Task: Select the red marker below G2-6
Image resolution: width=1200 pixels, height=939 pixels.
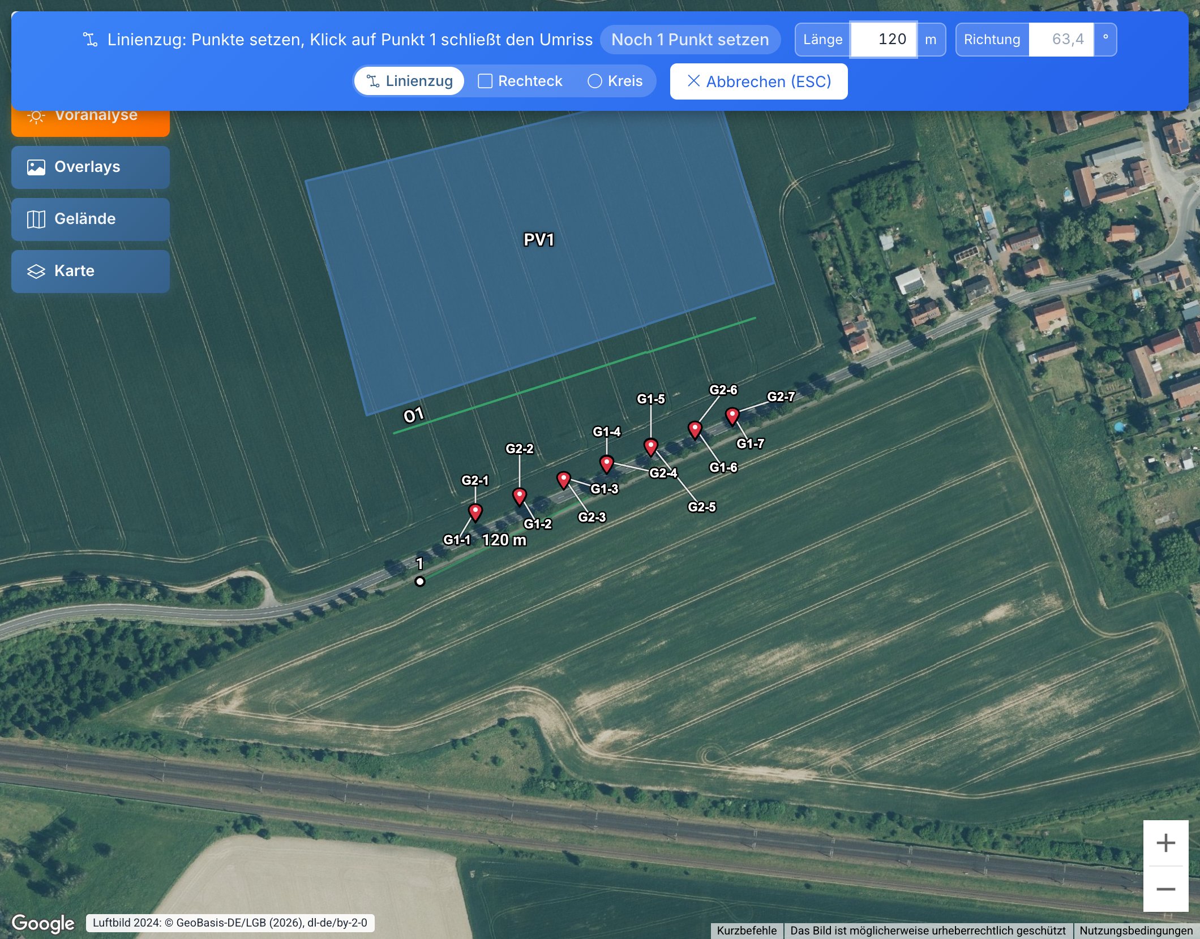Action: [695, 429]
